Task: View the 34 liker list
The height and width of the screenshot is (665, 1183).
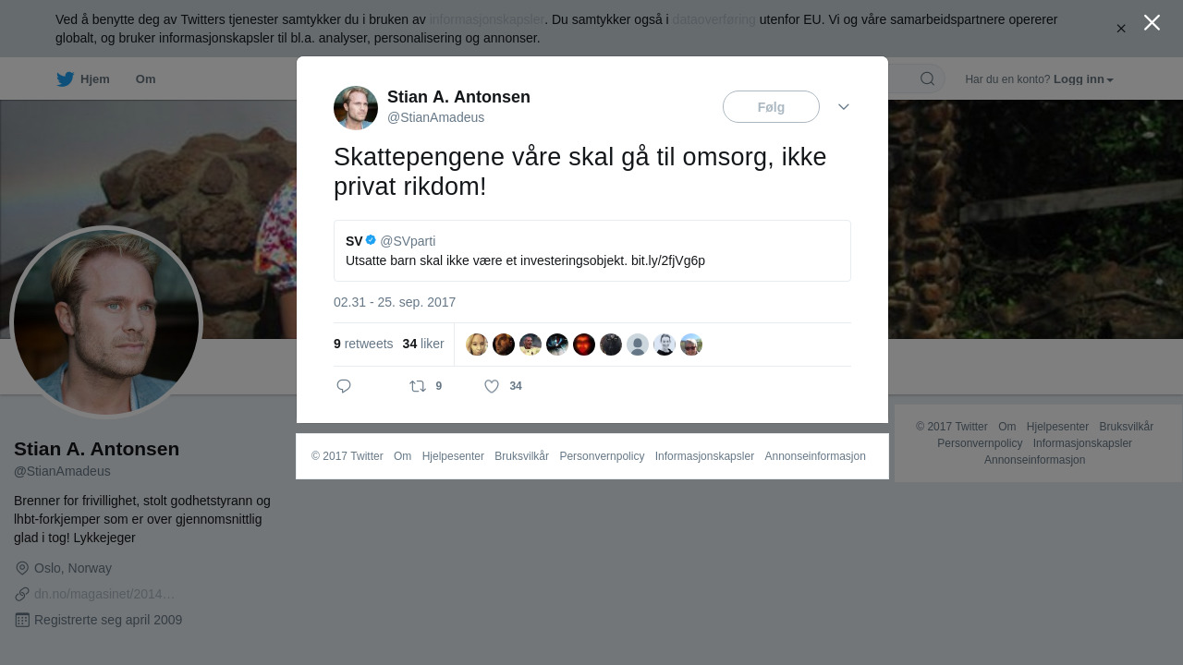Action: (x=423, y=344)
